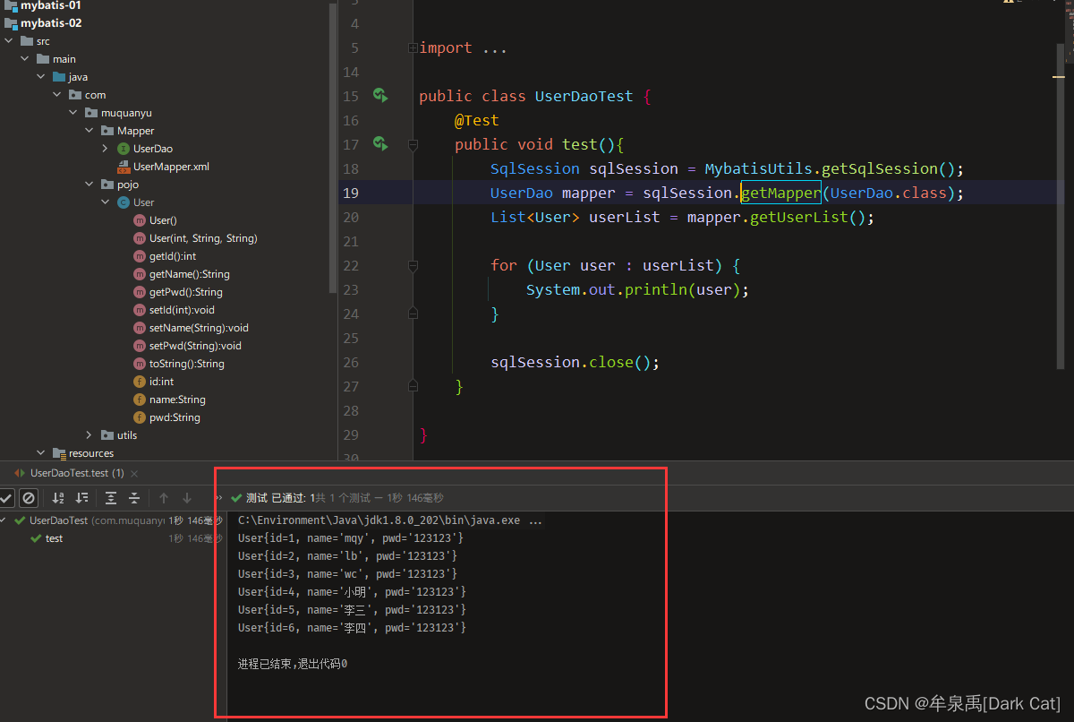The width and height of the screenshot is (1074, 722).
Task: Click console line User{id=1, name='mqy'
Action: (x=351, y=538)
